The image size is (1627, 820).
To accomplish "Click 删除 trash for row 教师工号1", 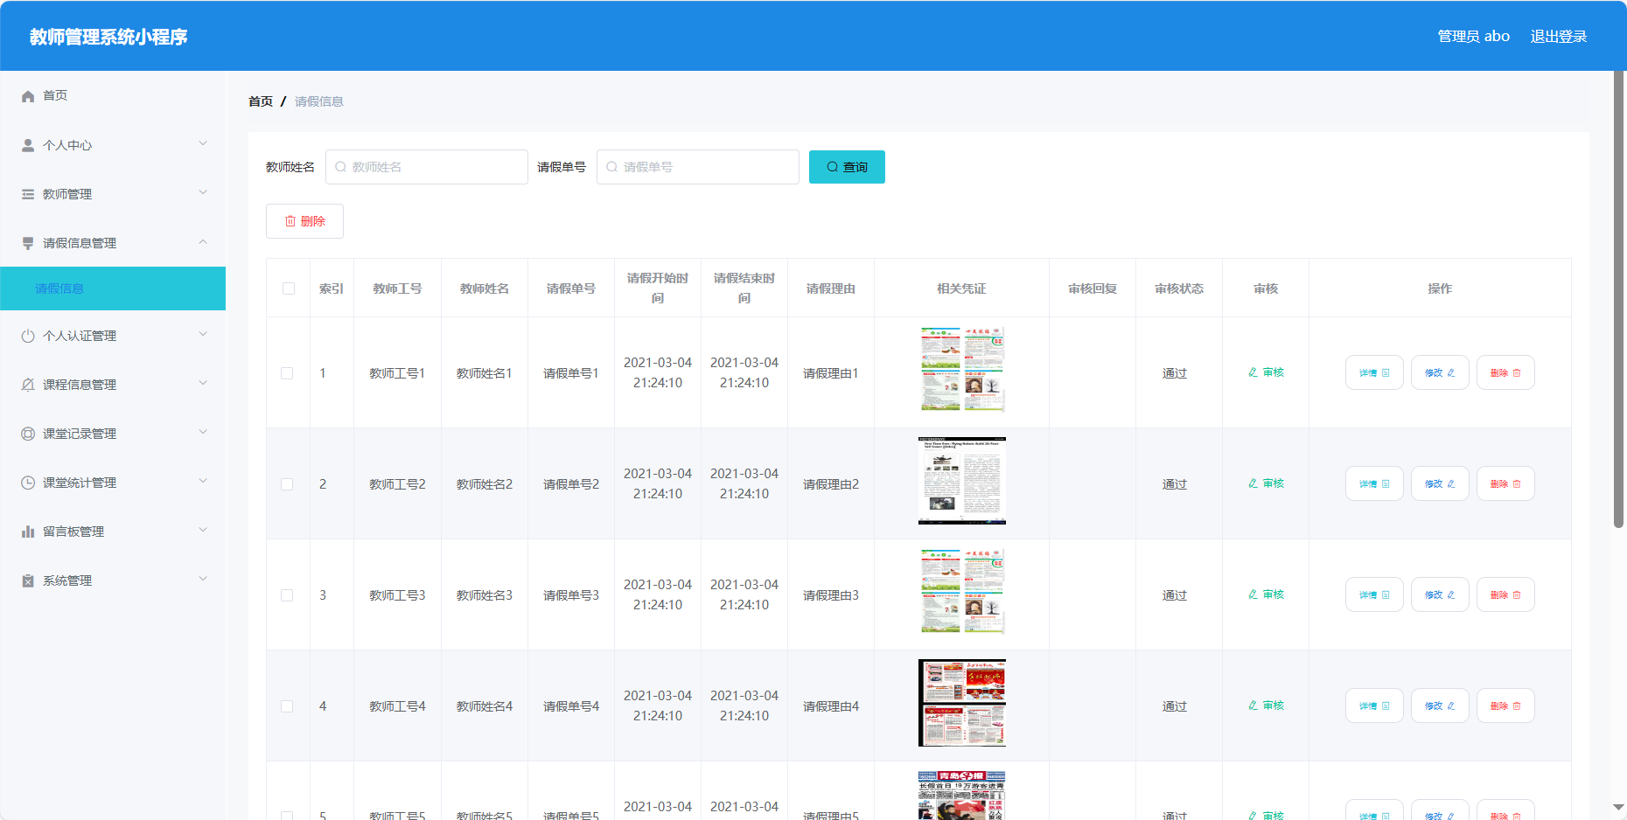I will [x=1505, y=372].
